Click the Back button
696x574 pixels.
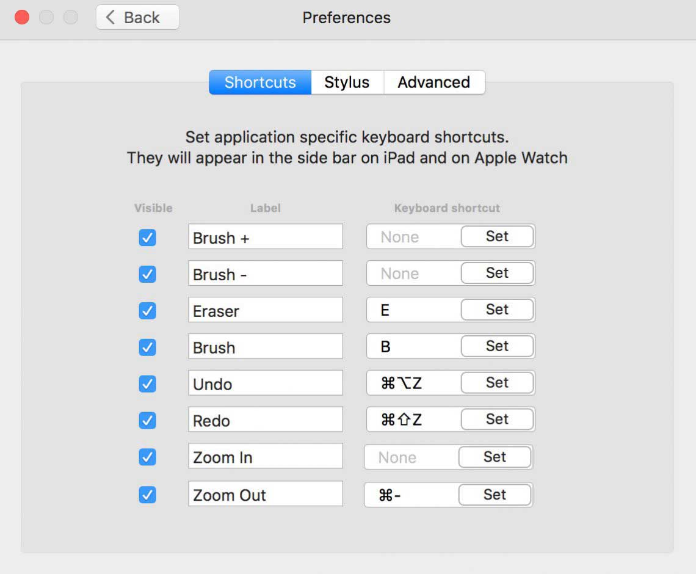pos(137,18)
